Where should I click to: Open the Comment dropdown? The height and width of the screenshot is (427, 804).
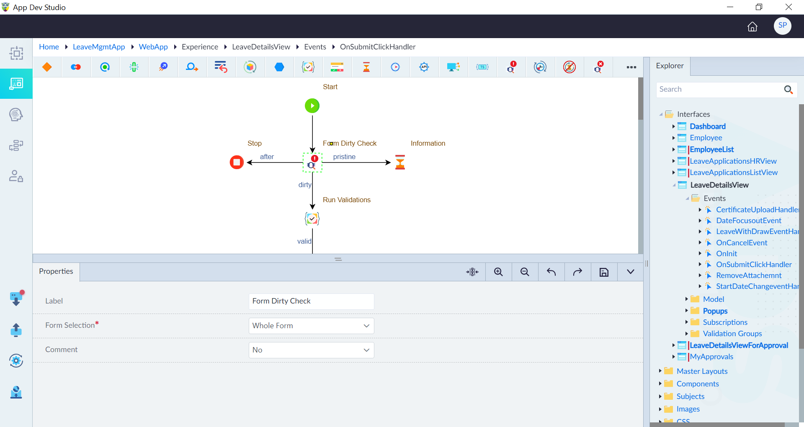[x=311, y=350]
